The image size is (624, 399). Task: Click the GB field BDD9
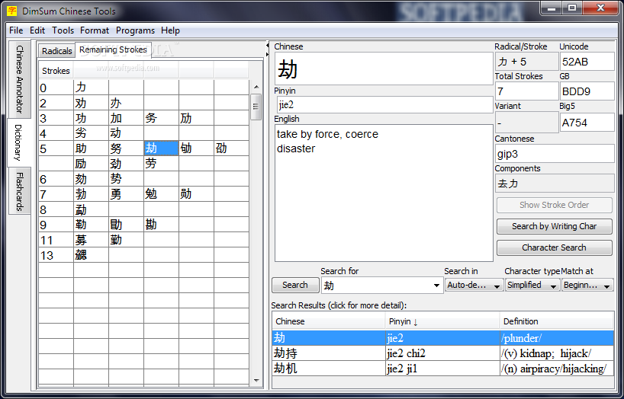(587, 91)
